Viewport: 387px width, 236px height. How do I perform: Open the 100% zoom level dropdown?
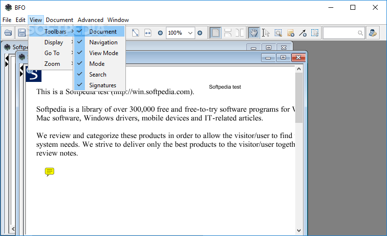pos(190,33)
